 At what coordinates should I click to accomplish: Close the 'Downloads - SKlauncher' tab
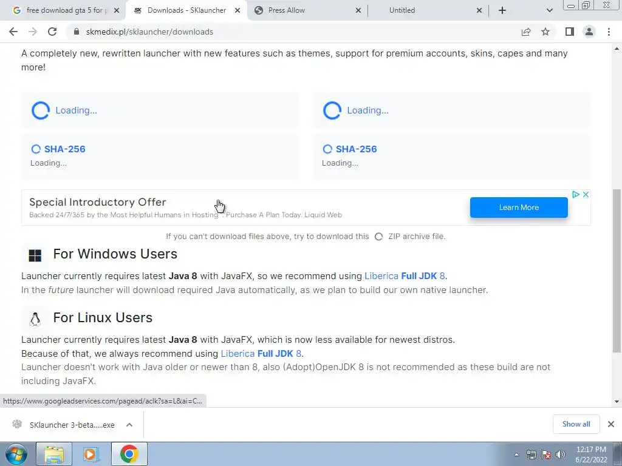(x=238, y=10)
